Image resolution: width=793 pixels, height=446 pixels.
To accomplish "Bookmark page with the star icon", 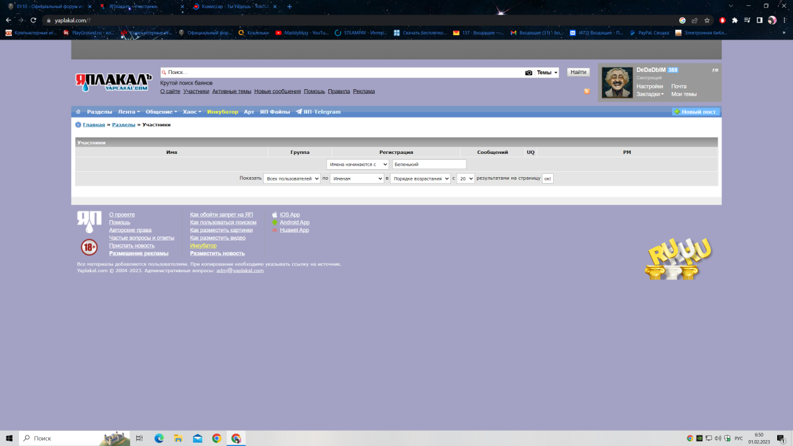I will pyautogui.click(x=707, y=20).
